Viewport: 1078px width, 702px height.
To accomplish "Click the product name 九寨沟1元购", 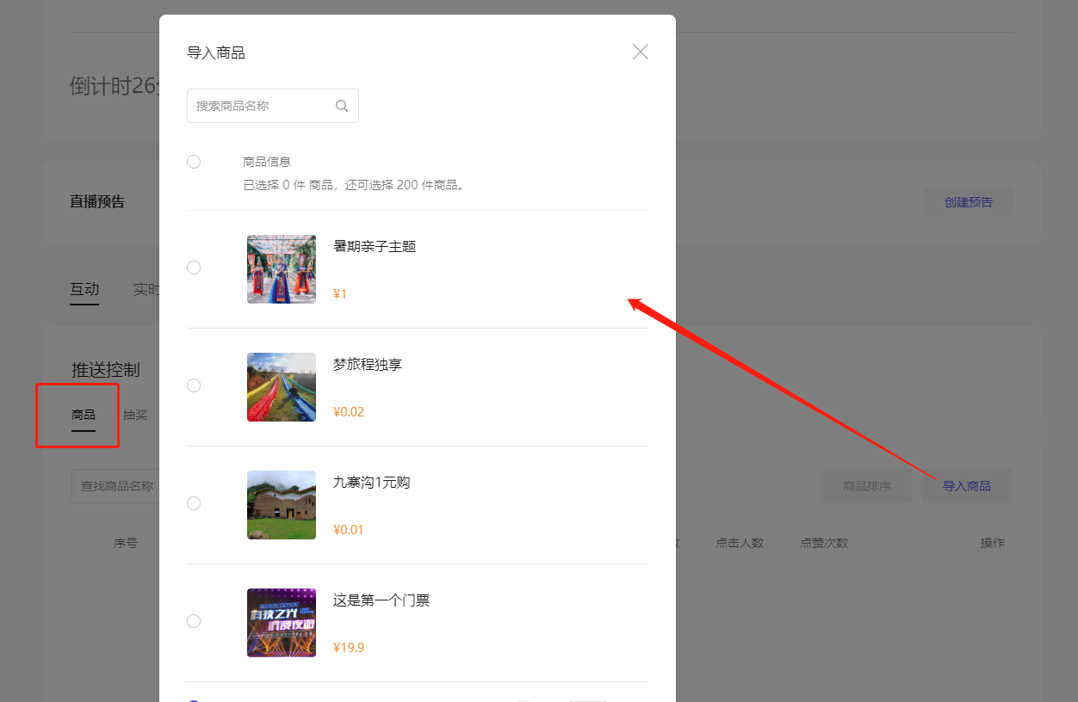I will click(372, 483).
